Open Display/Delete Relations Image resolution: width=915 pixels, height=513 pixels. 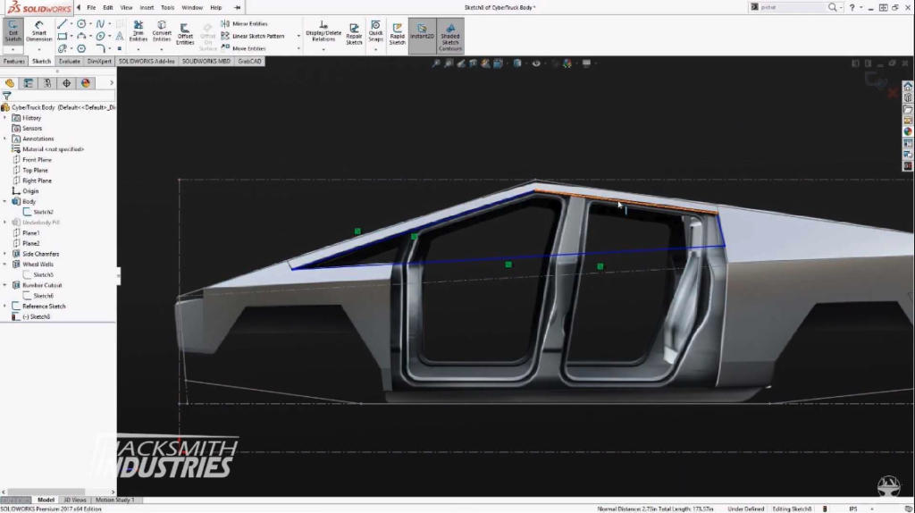click(323, 31)
